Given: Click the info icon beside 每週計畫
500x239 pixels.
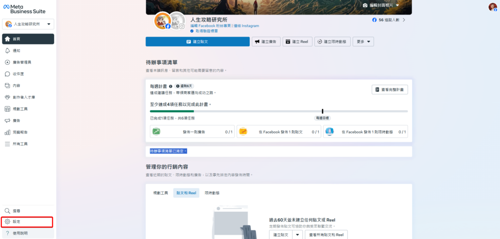Looking at the screenshot, I should coord(170,86).
